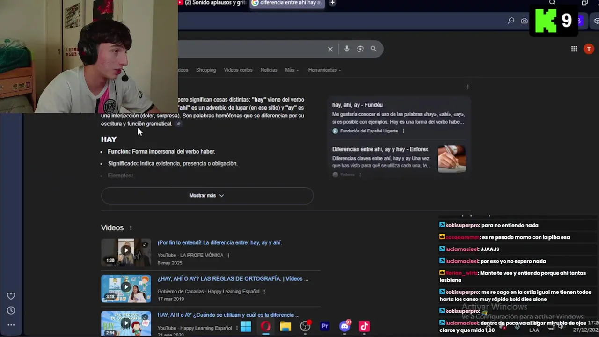Image resolution: width=599 pixels, height=337 pixels.
Task: Expand the Más search filter dropdown
Action: point(292,70)
